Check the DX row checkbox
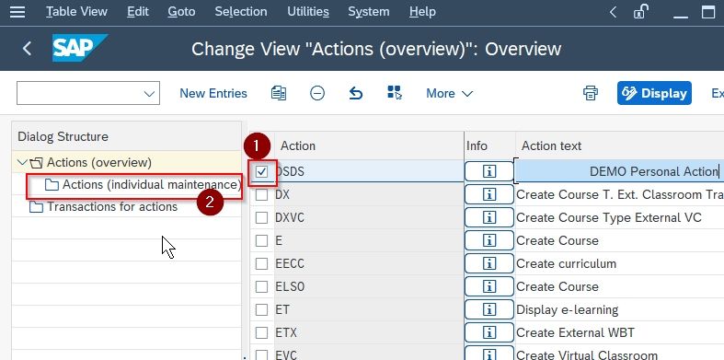Screen dimensions: 724x360 tap(262, 194)
